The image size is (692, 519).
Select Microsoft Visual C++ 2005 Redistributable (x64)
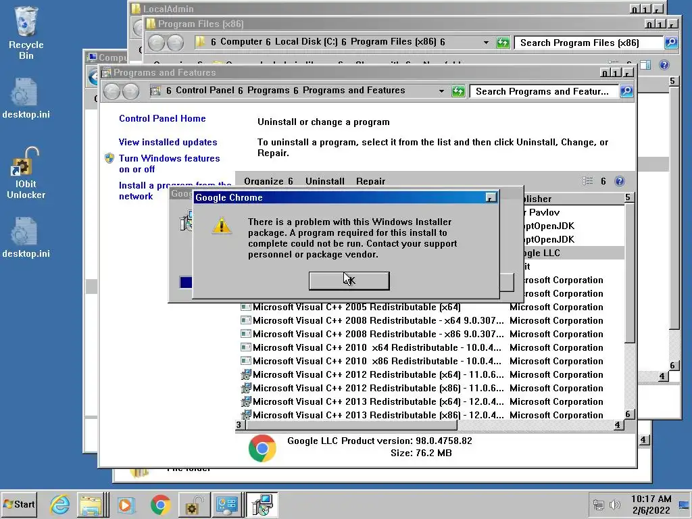(x=432, y=307)
